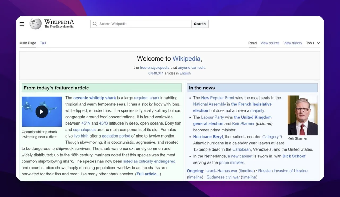This screenshot has height=197, width=340.
Task: Click the In the news heading
Action: point(202,88)
